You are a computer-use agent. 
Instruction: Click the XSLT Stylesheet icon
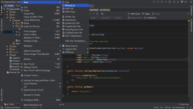[x=63, y=36]
